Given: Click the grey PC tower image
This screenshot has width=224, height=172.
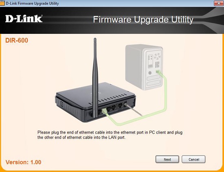Looking at the screenshot, I should point(144,67).
